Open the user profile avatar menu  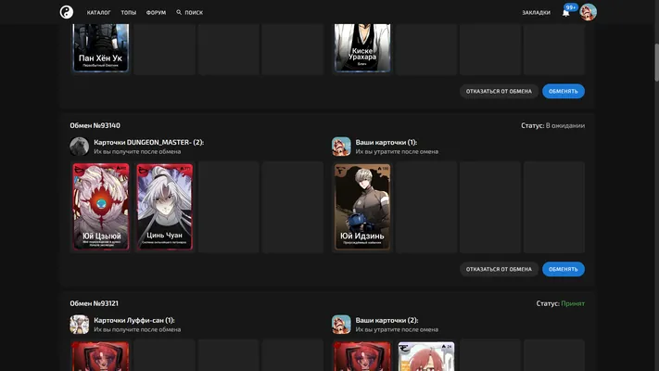[x=588, y=12]
